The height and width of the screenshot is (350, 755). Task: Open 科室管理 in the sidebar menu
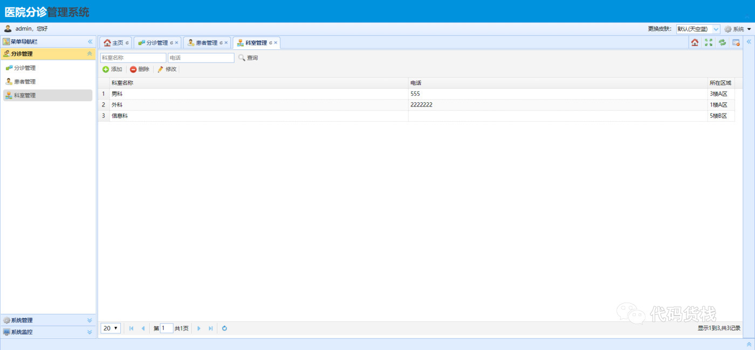(x=47, y=95)
